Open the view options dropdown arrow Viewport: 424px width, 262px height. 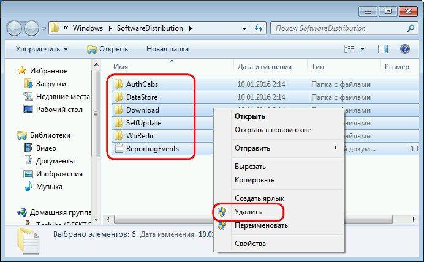(x=362, y=49)
